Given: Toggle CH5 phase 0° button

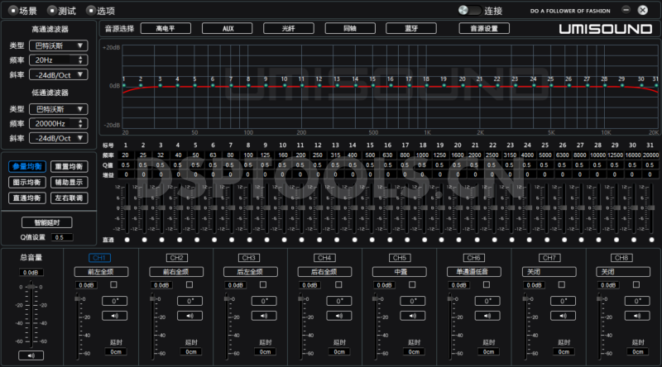Looking at the screenshot, I should click(x=412, y=301).
